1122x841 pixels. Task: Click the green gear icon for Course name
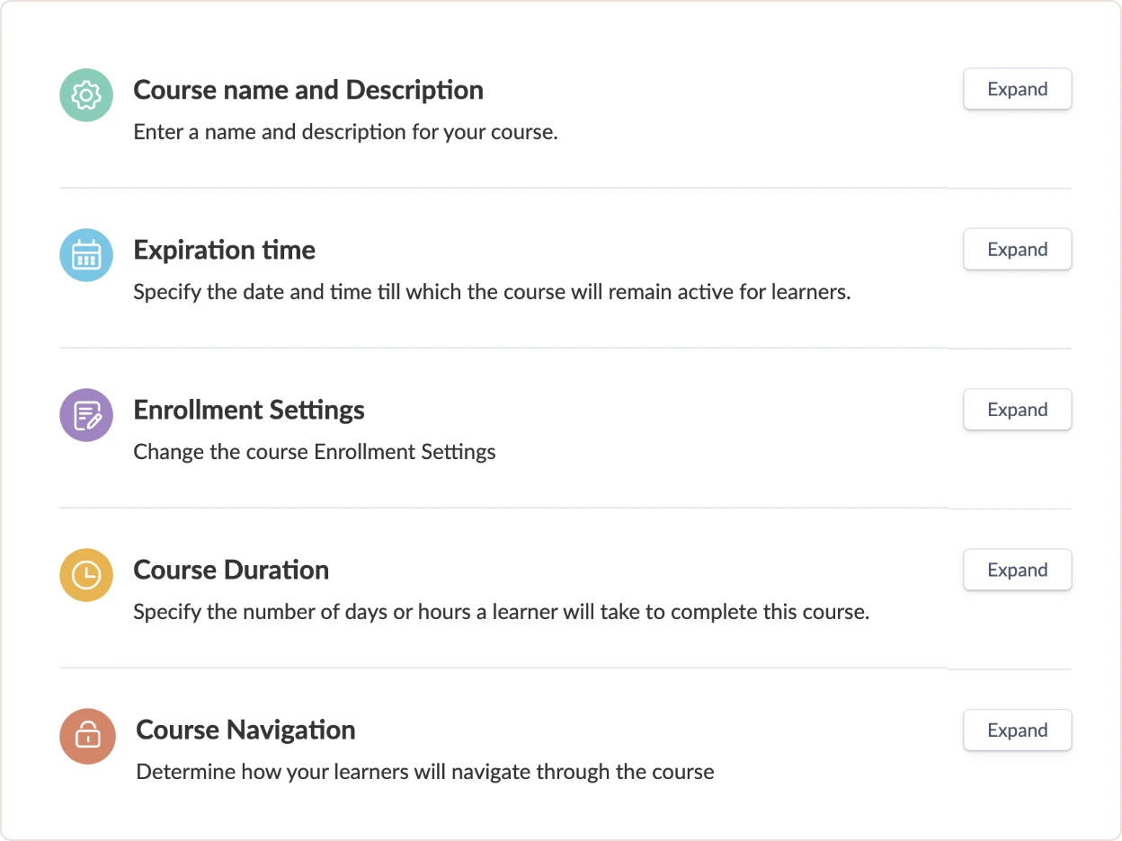[x=86, y=95]
